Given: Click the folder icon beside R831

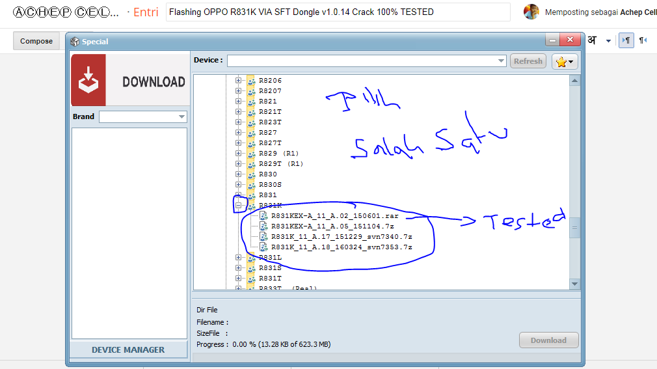Looking at the screenshot, I should pyautogui.click(x=251, y=195).
